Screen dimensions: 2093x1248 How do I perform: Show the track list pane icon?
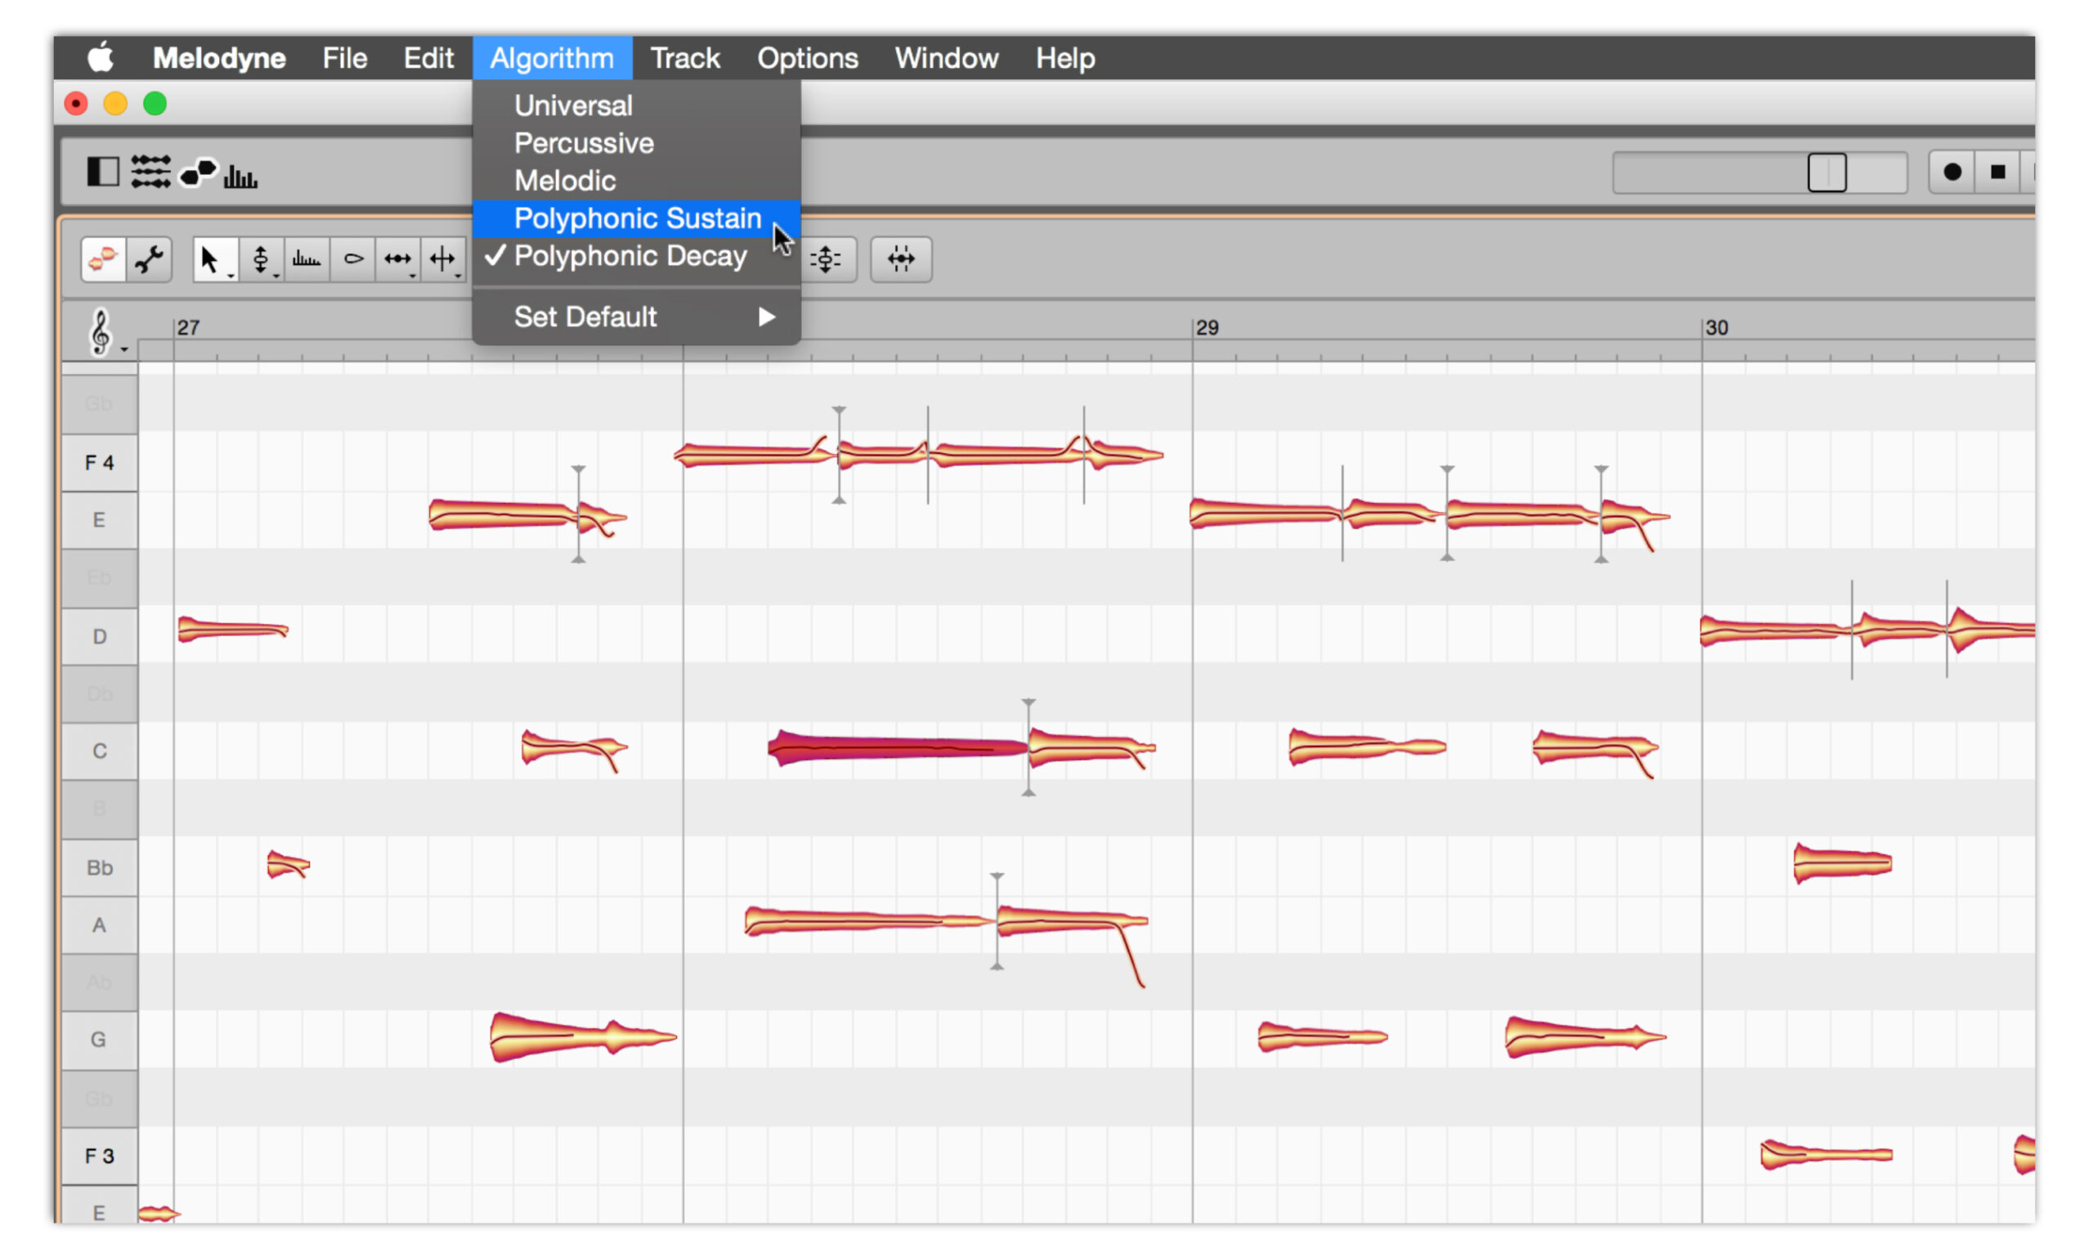[150, 172]
